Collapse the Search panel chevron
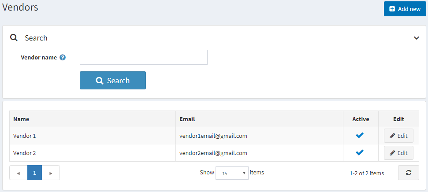Screen dimensions: 428x192 (x=417, y=38)
